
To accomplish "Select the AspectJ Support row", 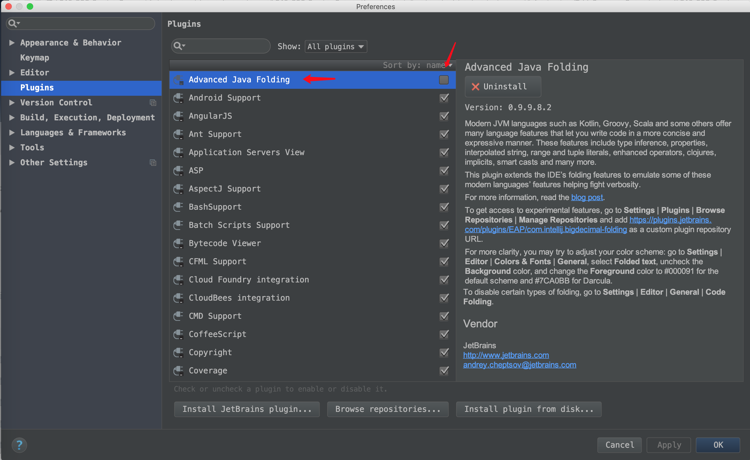I will (312, 189).
